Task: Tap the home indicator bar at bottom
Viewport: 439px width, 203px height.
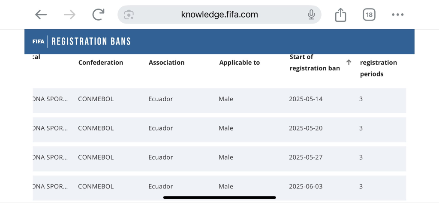Action: tap(219, 197)
